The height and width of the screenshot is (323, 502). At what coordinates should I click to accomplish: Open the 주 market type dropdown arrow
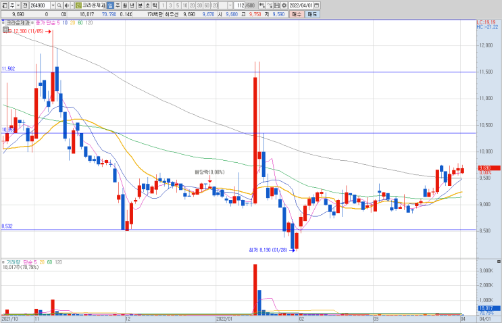[18, 5]
